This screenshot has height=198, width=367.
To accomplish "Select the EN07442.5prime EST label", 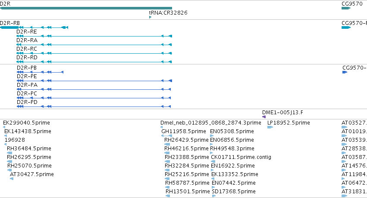I will click(234, 183).
